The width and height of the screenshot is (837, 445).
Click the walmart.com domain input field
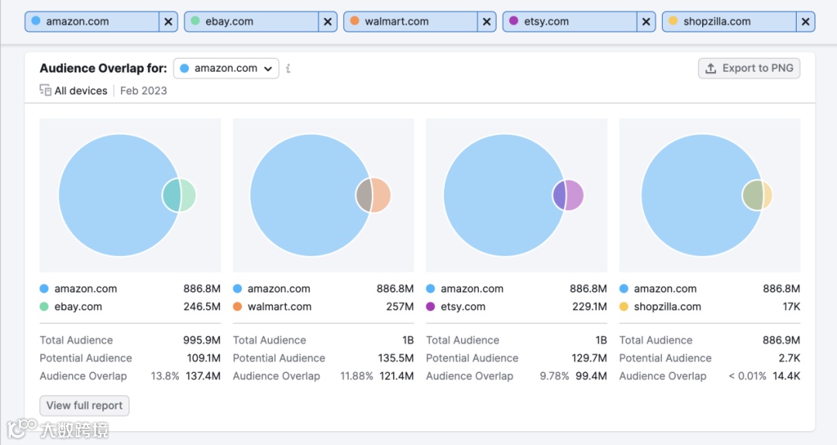pos(411,22)
